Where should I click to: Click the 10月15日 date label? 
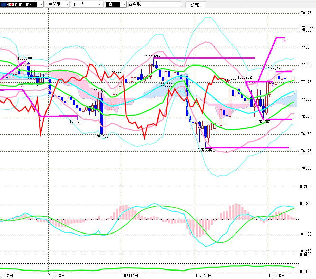[x=204, y=275]
